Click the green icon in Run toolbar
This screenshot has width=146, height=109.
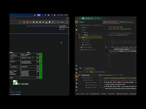(100, 72)
